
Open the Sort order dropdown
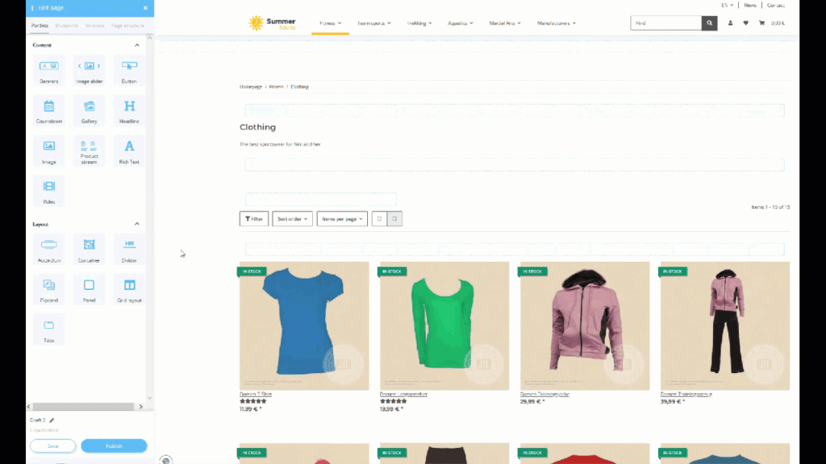[293, 218]
